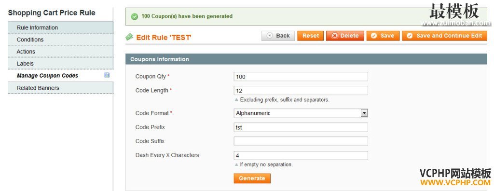The width and height of the screenshot is (494, 191).
Task: Go back using the Back button
Action: pos(278,36)
